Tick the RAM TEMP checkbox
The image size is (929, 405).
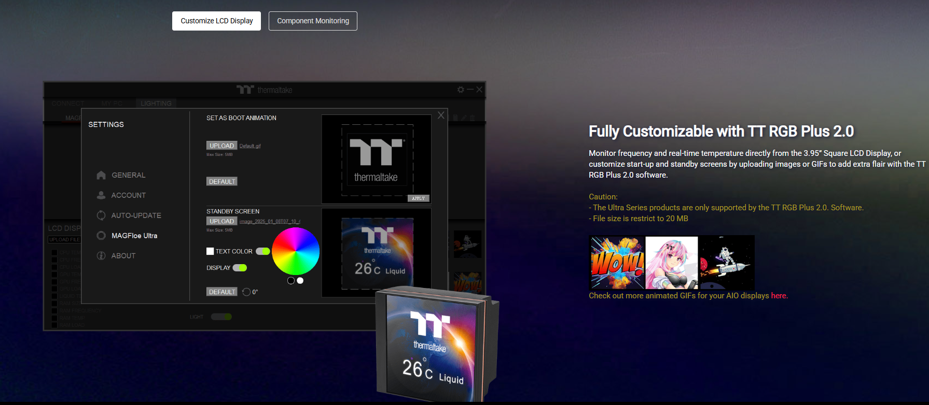tap(54, 318)
